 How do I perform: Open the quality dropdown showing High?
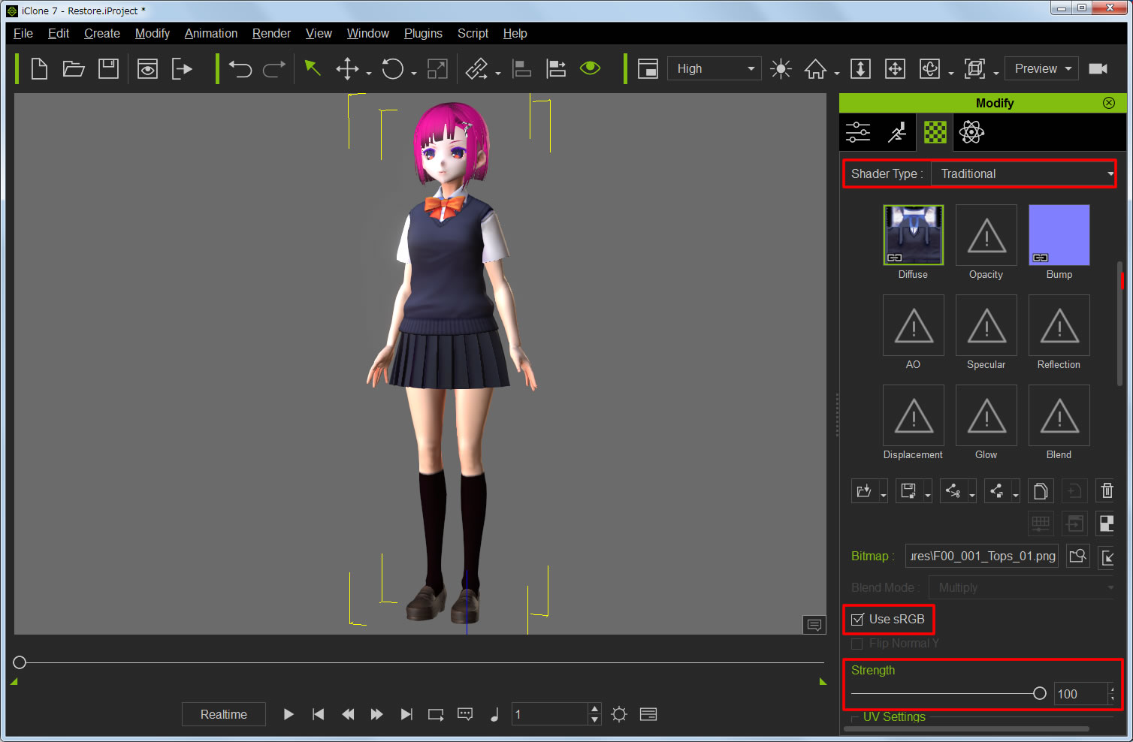(715, 68)
